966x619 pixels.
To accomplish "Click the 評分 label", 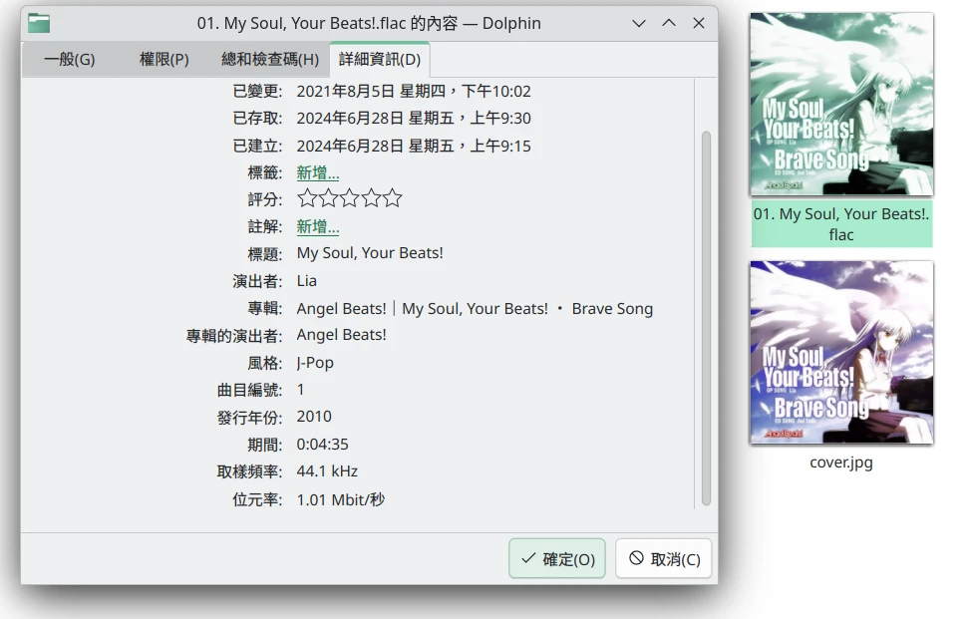I will click(265, 199).
